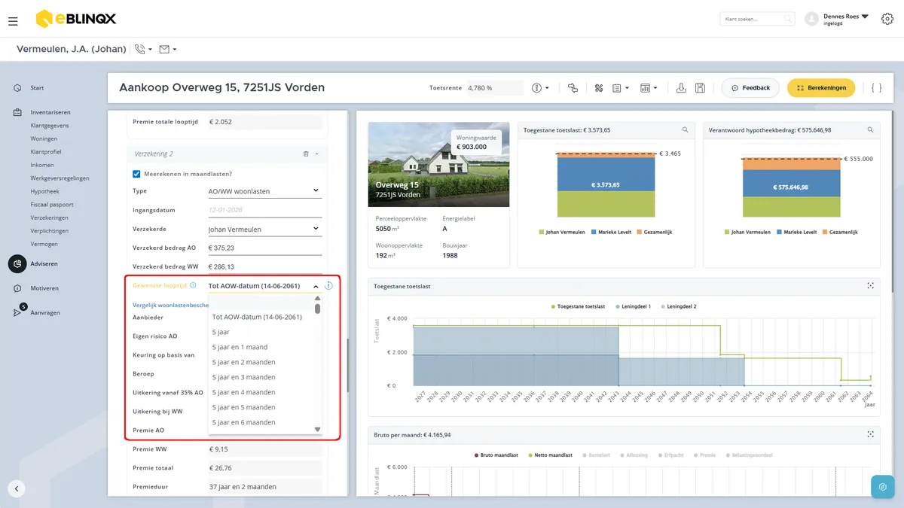Open Berekeningen button
The height and width of the screenshot is (508, 904).
(821, 88)
